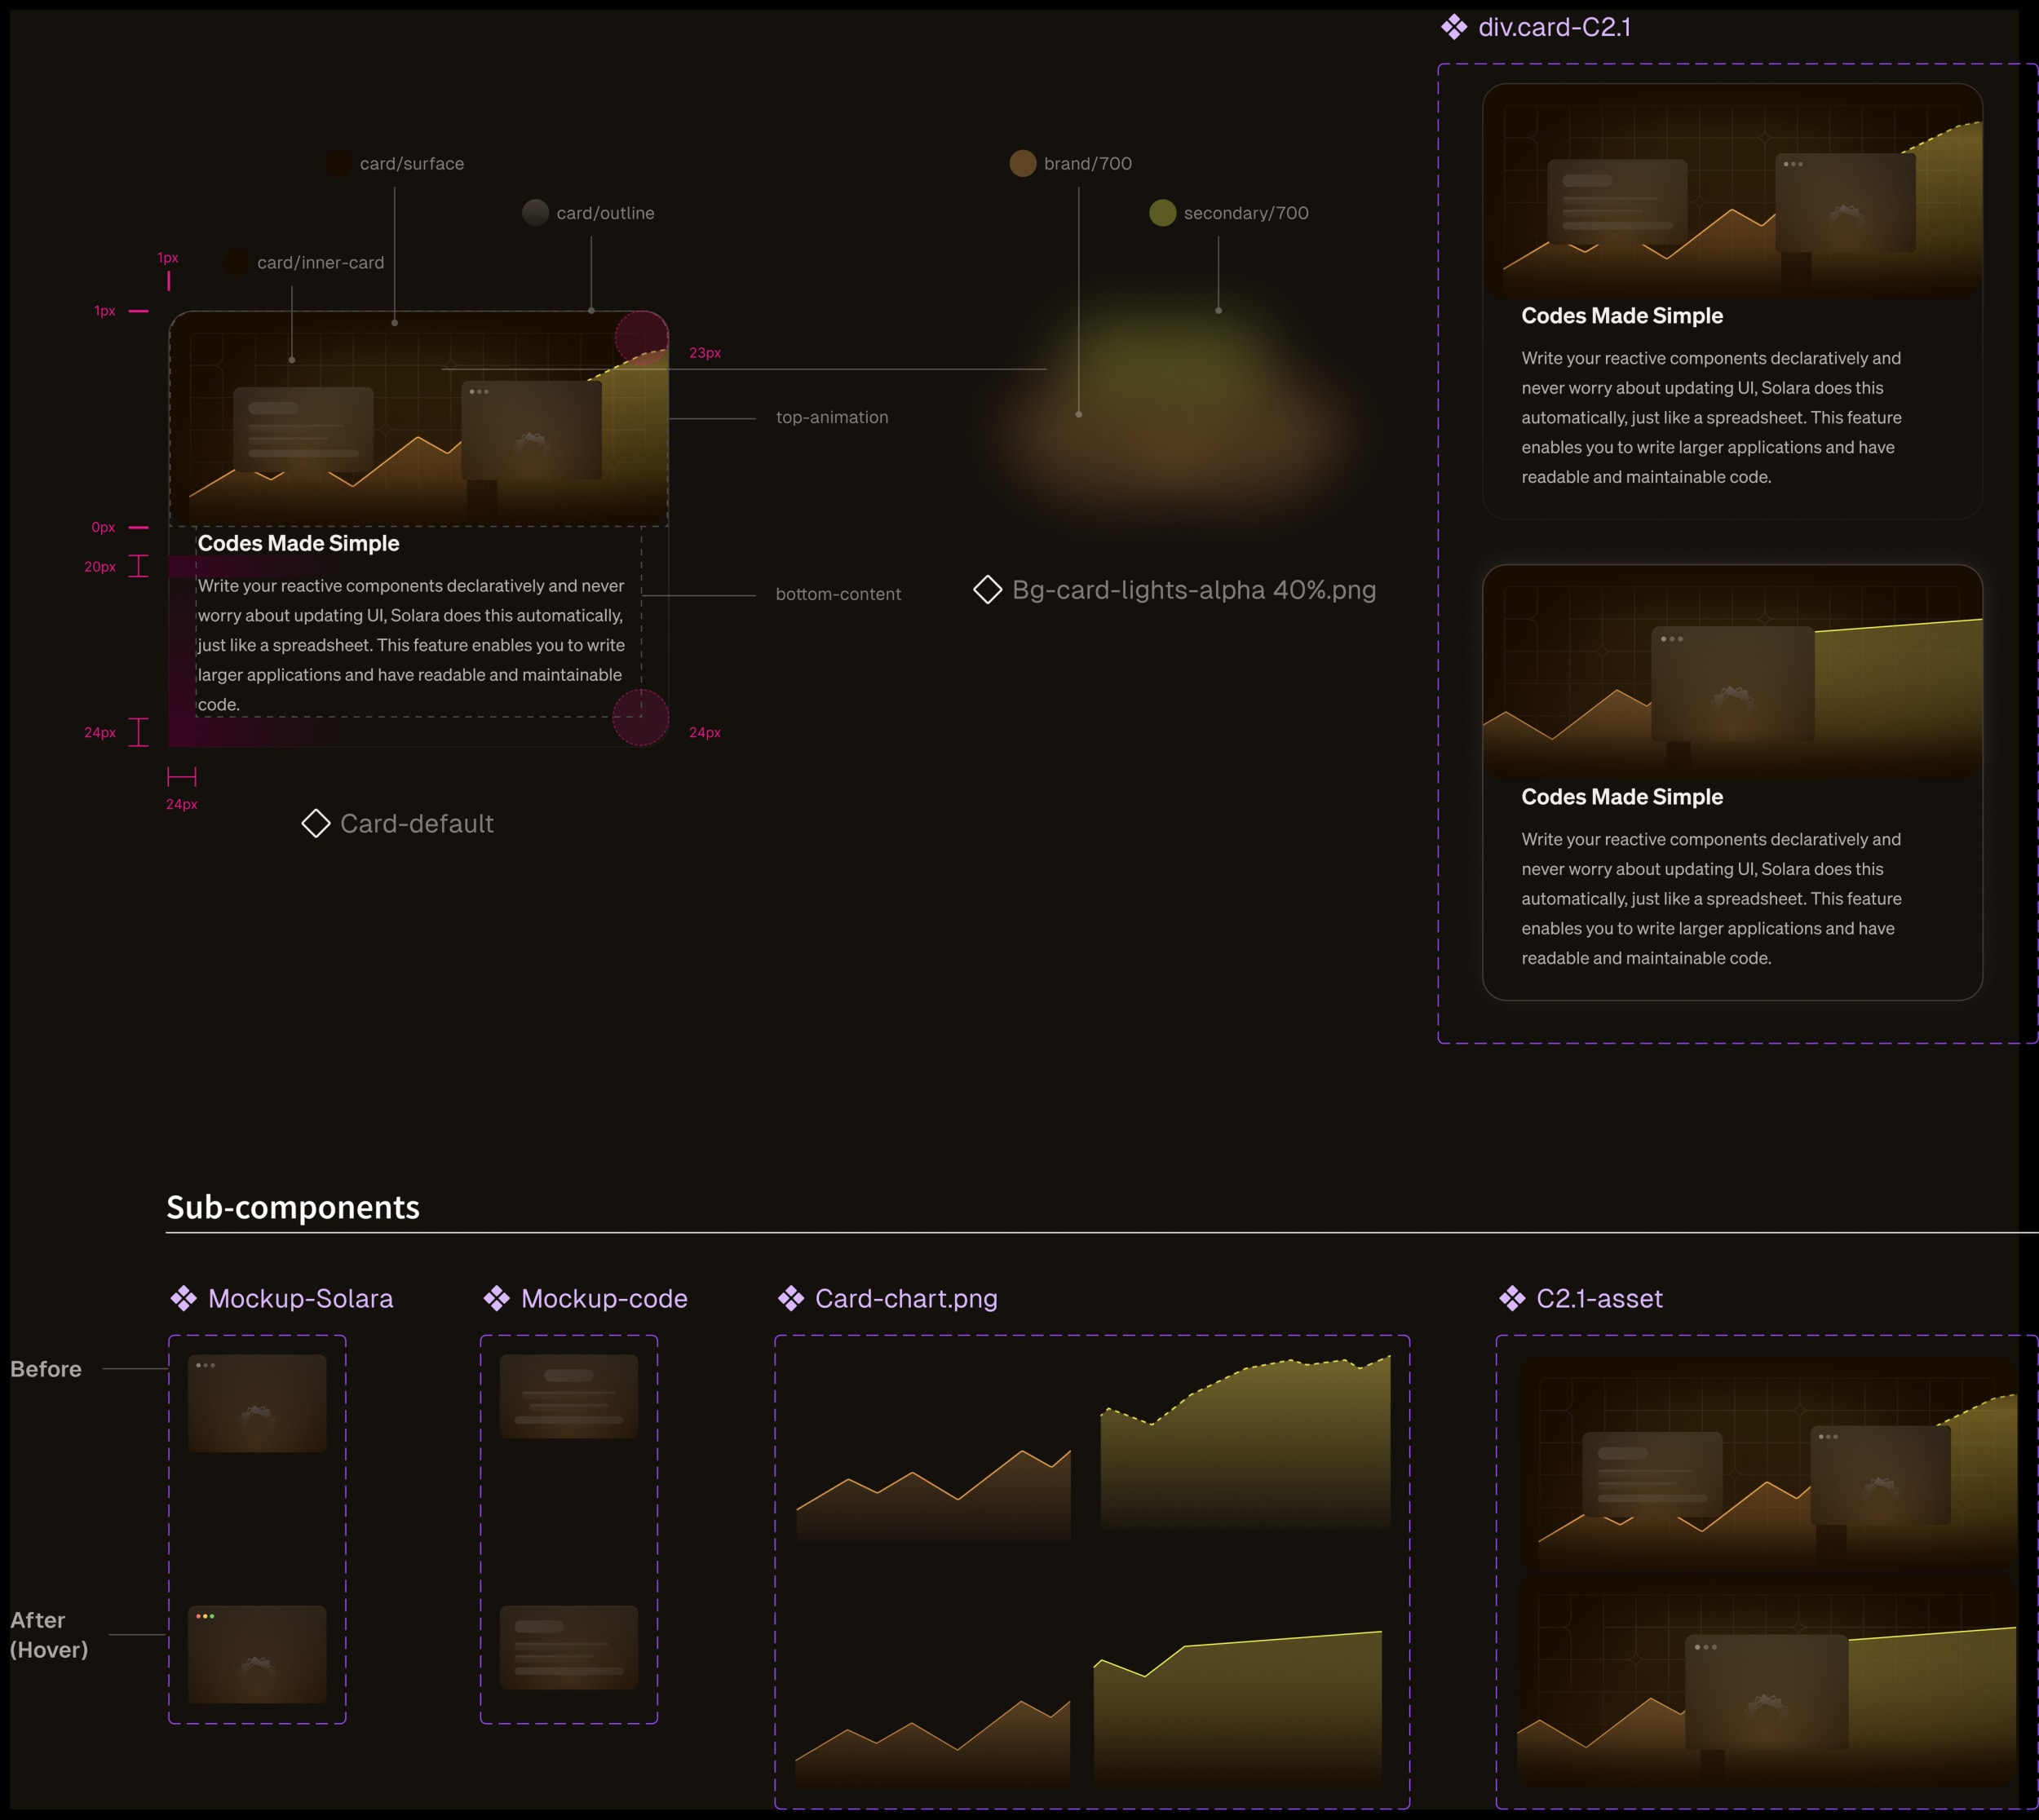Click the secondary/700 text label
The height and width of the screenshot is (1820, 2039).
pyautogui.click(x=1246, y=213)
